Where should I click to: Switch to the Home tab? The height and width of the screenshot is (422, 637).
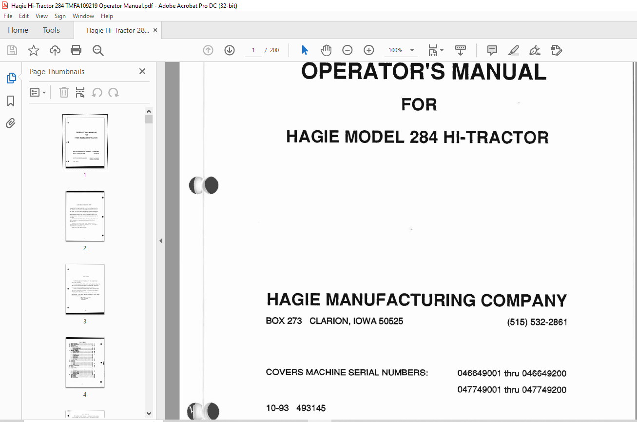(x=18, y=30)
